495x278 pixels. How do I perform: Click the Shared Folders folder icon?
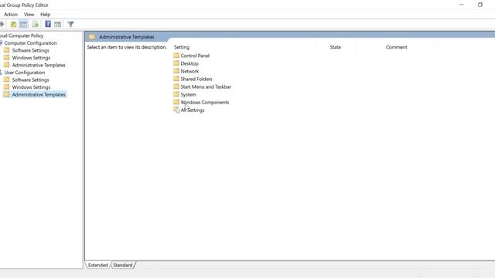coord(176,79)
